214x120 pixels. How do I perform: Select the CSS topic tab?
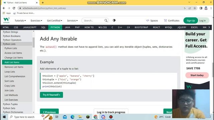(x=16, y=27)
